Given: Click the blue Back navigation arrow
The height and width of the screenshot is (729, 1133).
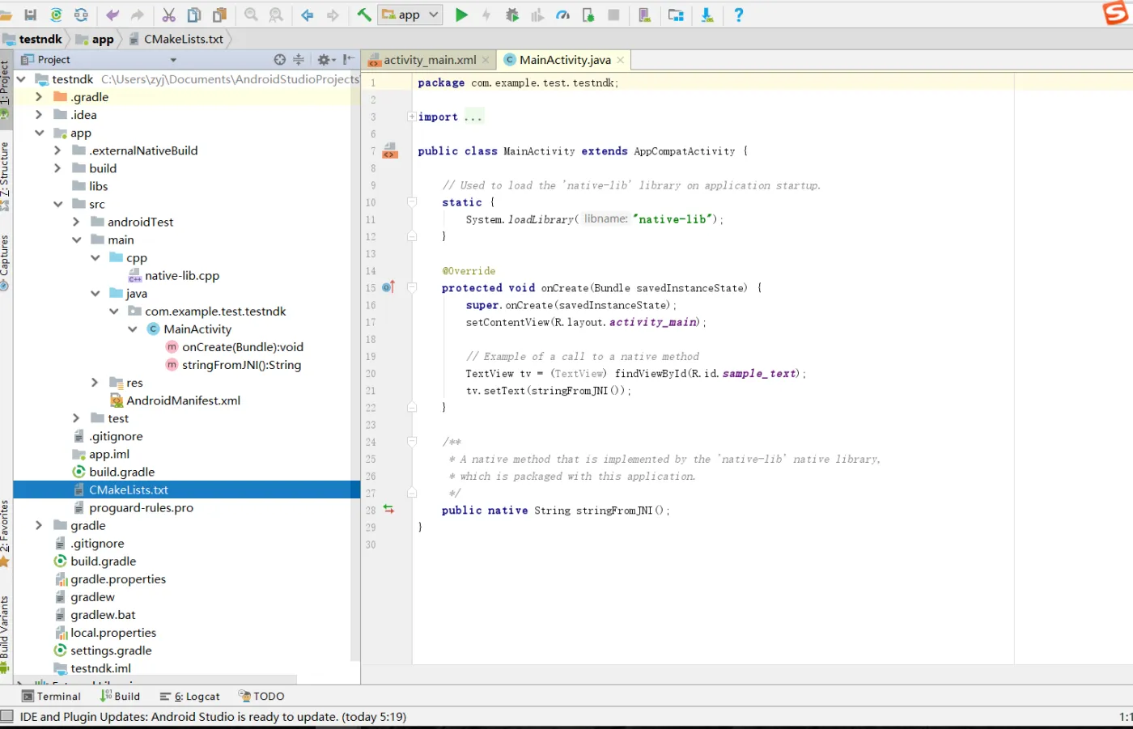Looking at the screenshot, I should 308,15.
